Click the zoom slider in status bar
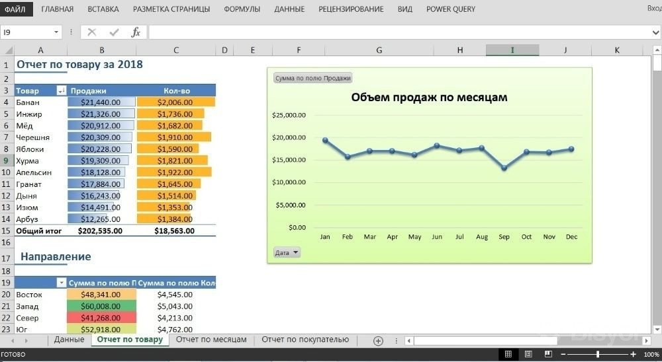Image resolution: width=662 pixels, height=362 pixels. coord(598,355)
